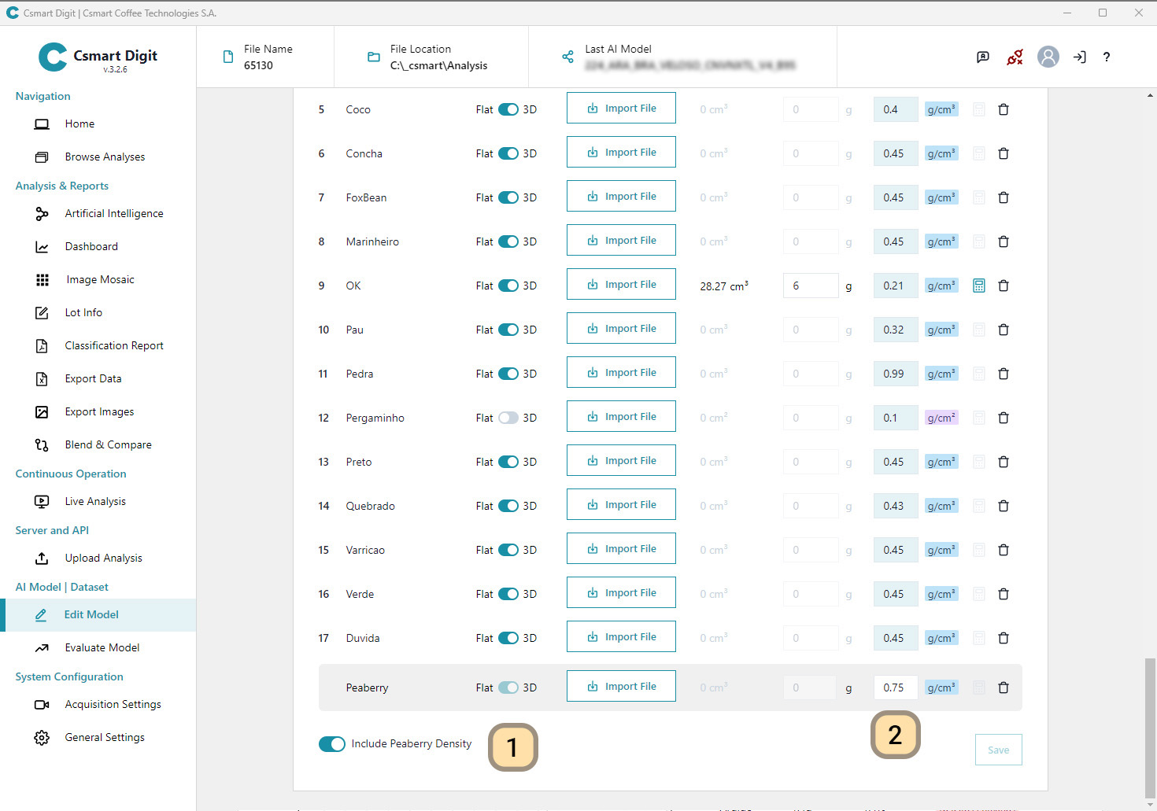Viewport: 1157px width, 811px height.
Task: Open help question mark icon
Action: [1107, 57]
